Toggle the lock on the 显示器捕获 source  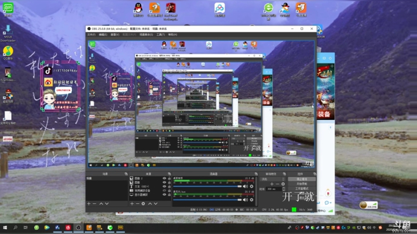(169, 195)
